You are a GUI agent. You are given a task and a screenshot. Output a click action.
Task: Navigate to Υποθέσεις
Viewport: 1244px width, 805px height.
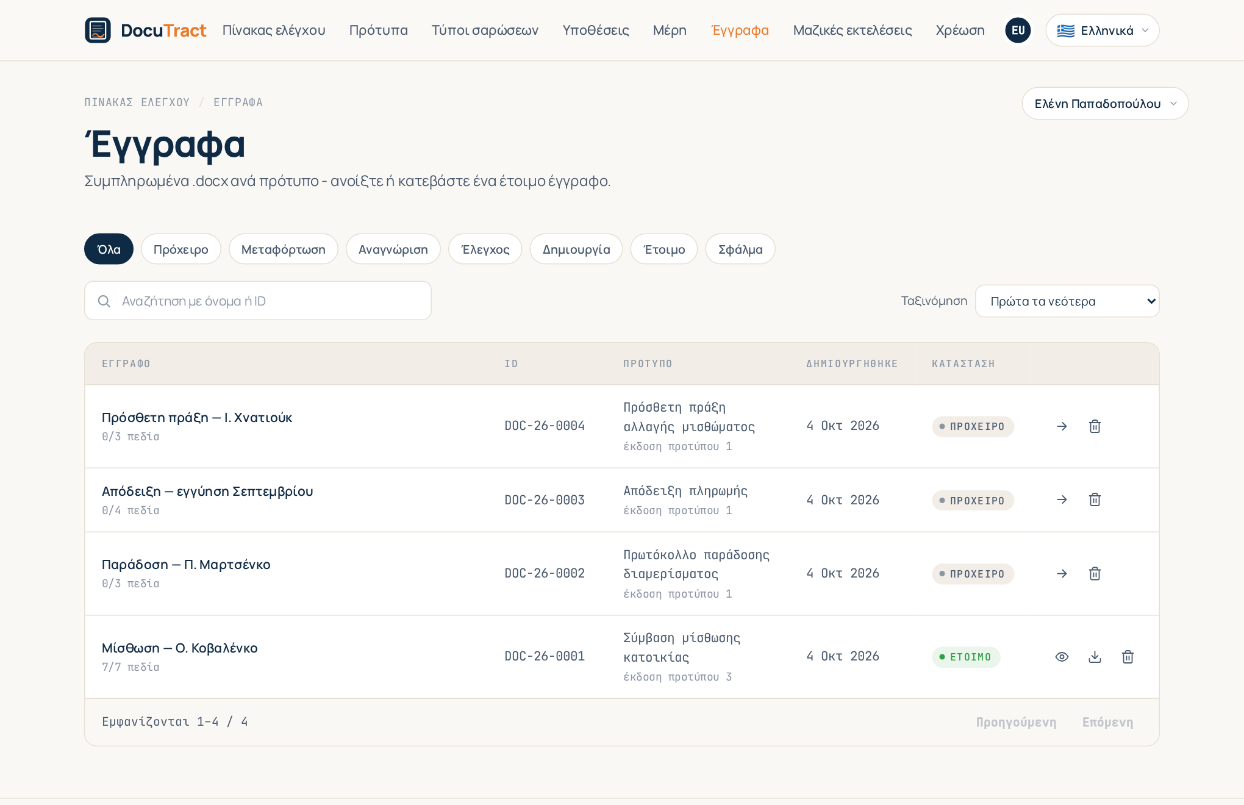(595, 30)
